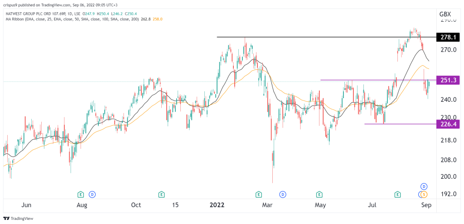
Task: Click the Aug label on time axis
Action: [82, 205]
